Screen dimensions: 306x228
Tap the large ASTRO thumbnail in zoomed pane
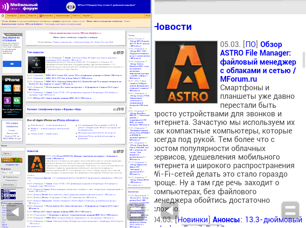click(x=186, y=72)
